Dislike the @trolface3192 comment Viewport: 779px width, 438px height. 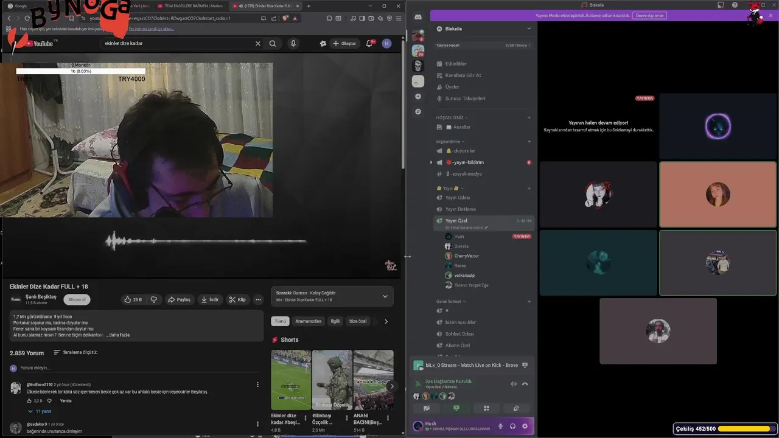pyautogui.click(x=49, y=401)
